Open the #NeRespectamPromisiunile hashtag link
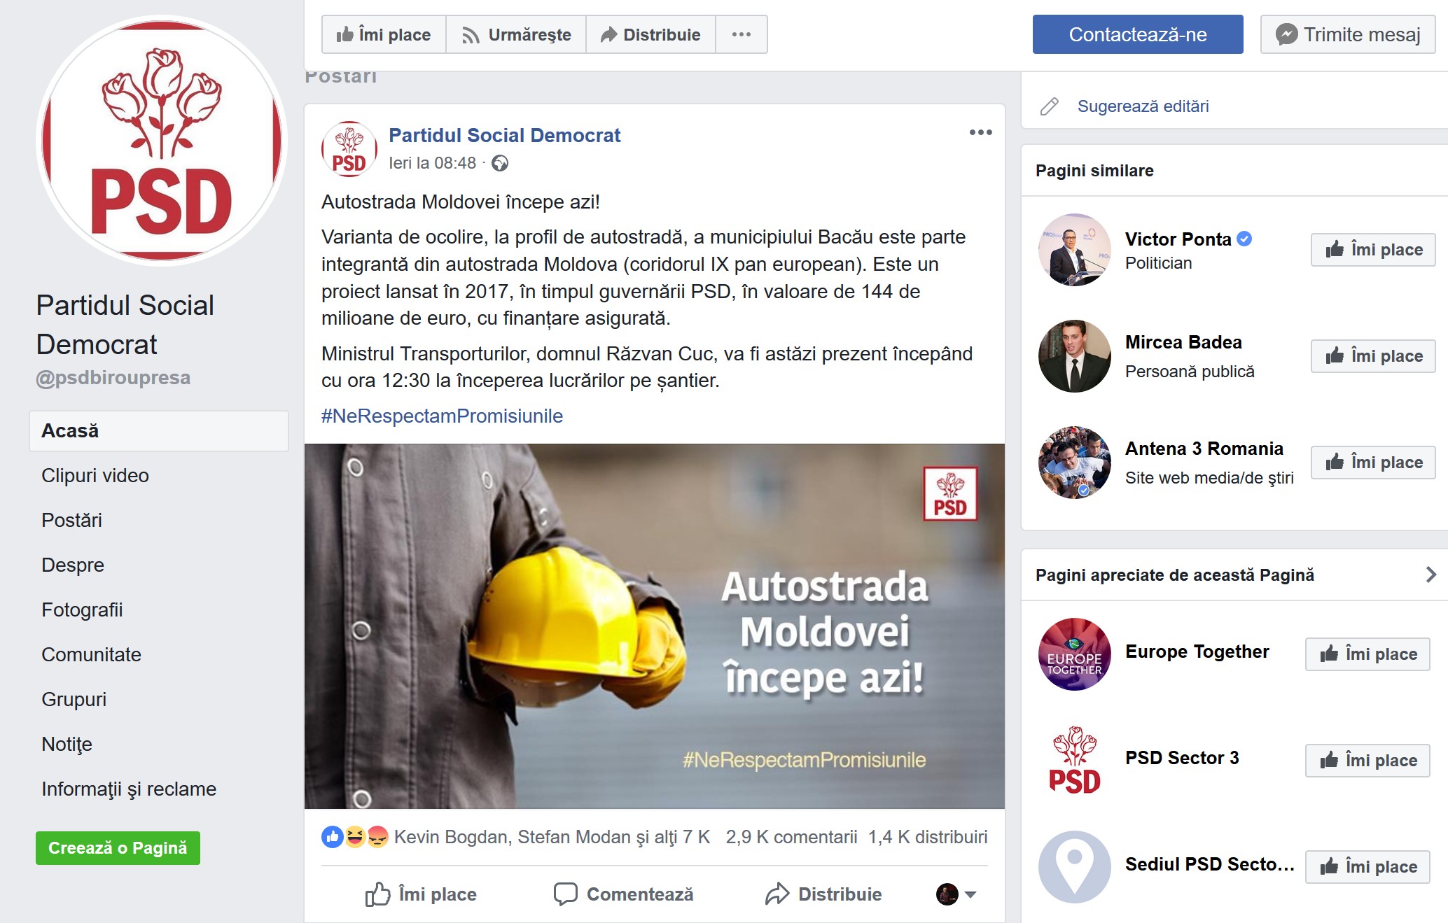The width and height of the screenshot is (1448, 923). [x=442, y=416]
